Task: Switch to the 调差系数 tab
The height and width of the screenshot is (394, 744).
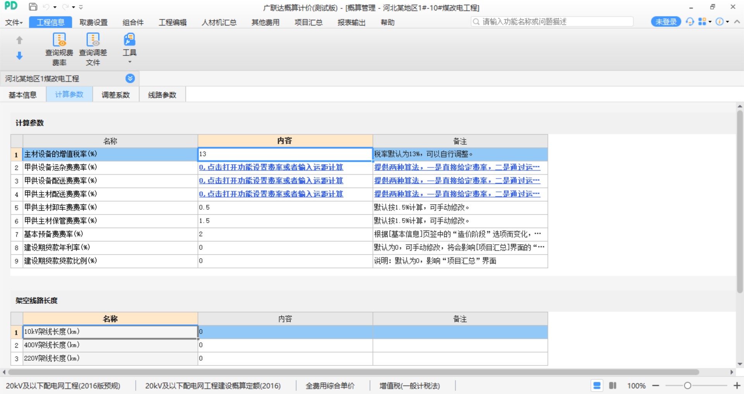Action: click(115, 95)
